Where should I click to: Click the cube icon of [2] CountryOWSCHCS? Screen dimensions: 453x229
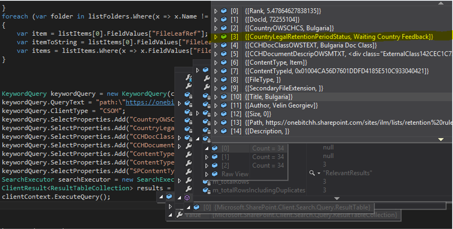point(224,28)
